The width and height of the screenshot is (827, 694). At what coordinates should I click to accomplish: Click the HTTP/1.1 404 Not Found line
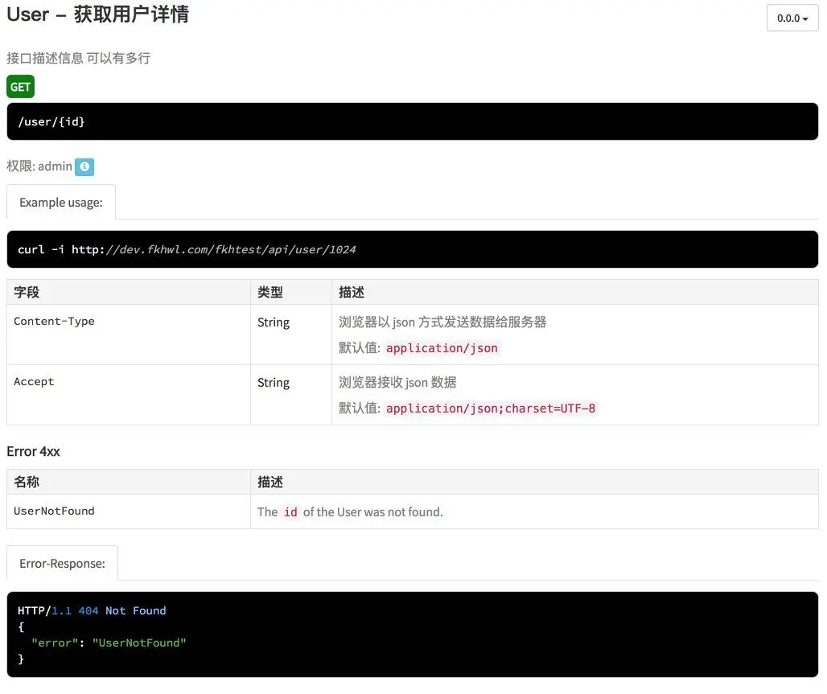(x=92, y=611)
